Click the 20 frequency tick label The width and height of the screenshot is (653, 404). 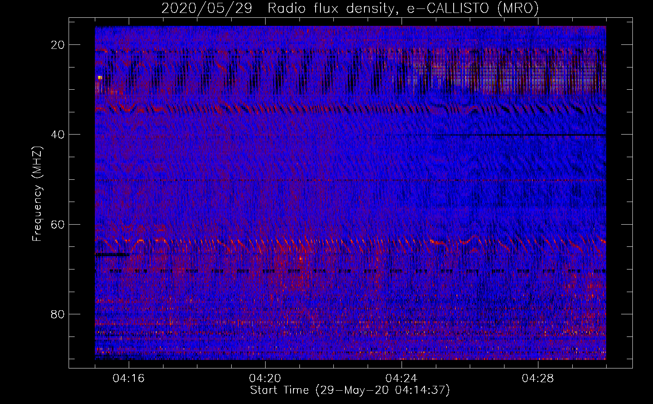coord(58,45)
